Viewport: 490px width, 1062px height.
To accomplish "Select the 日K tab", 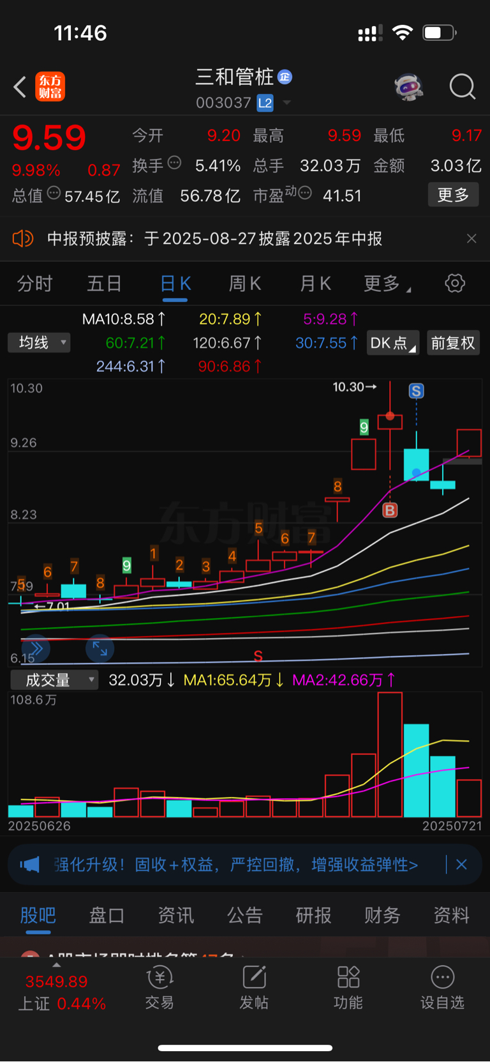I will tap(175, 284).
